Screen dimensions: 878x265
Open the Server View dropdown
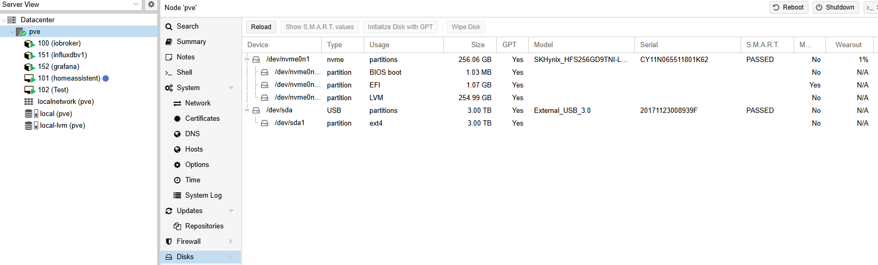[x=136, y=4]
